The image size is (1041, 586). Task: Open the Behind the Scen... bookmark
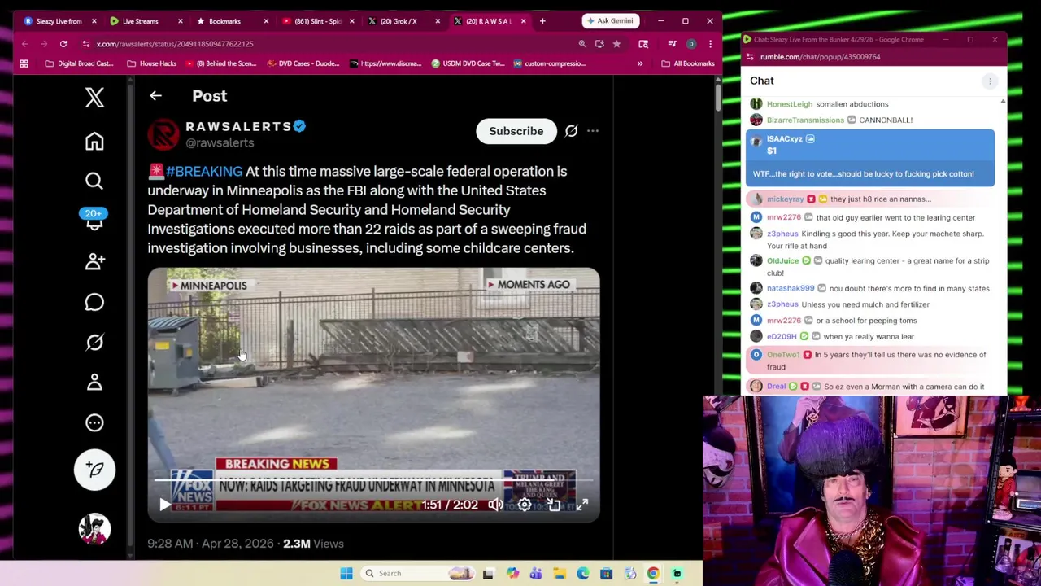221,63
